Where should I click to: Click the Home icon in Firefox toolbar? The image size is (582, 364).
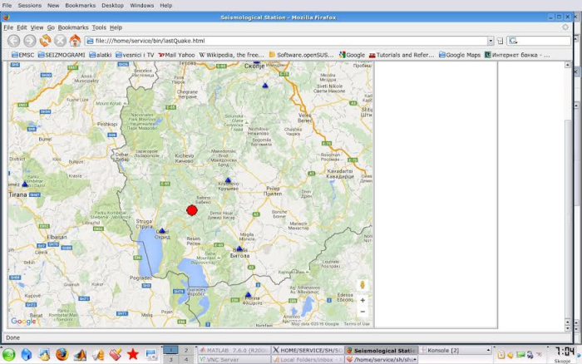tap(75, 40)
